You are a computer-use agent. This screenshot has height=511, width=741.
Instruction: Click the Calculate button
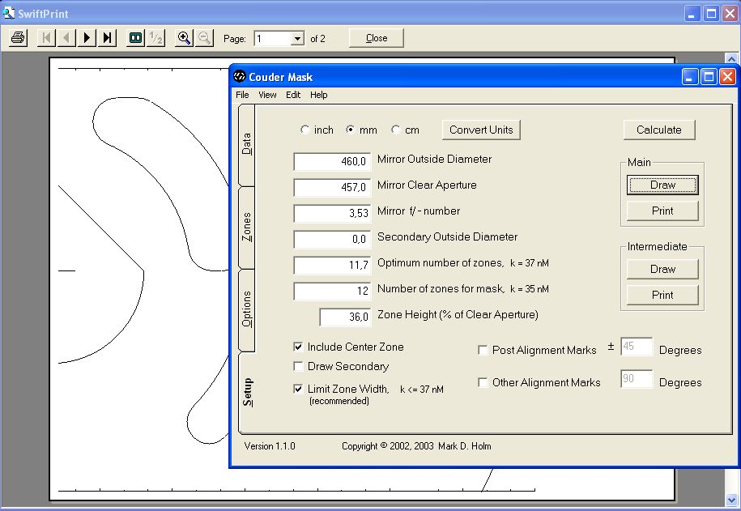click(x=659, y=130)
